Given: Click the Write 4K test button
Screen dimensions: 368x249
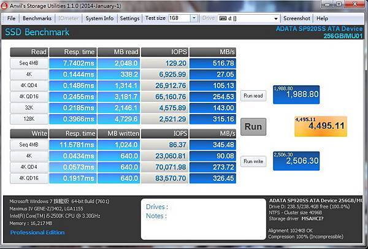Looking at the screenshot, I should point(29,156).
